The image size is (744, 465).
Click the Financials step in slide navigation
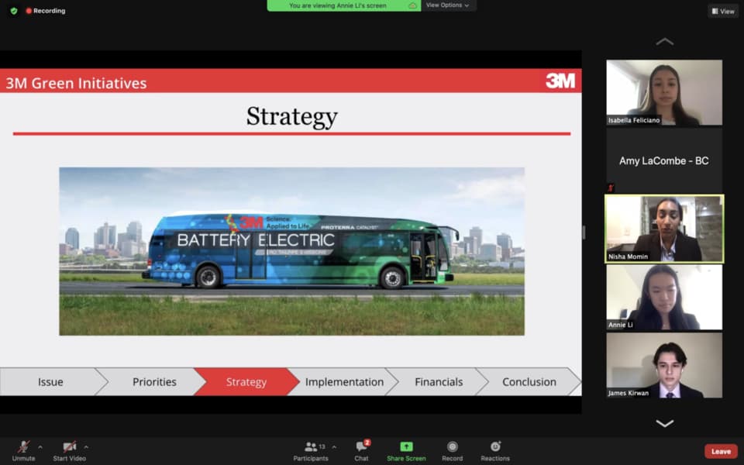tap(439, 381)
